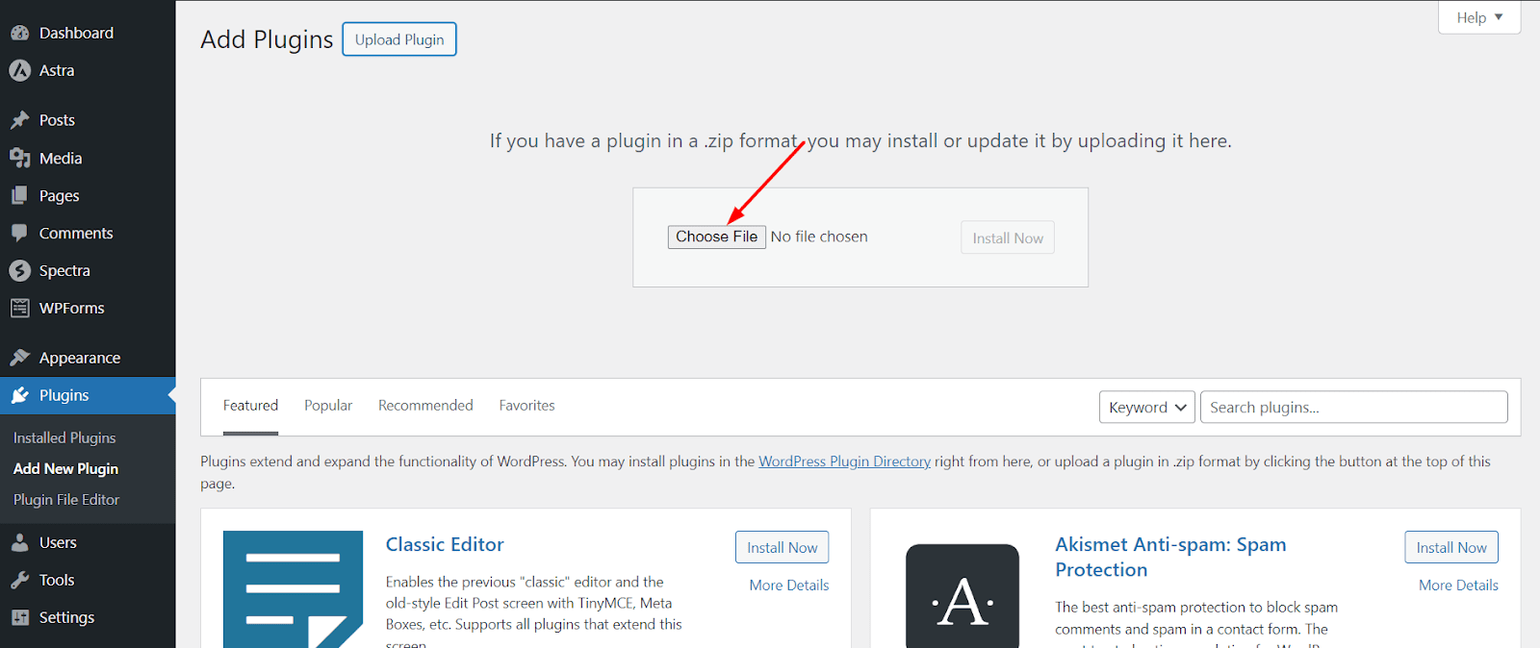Open Plugin File Editor submenu
The height and width of the screenshot is (648, 1540).
[66, 500]
